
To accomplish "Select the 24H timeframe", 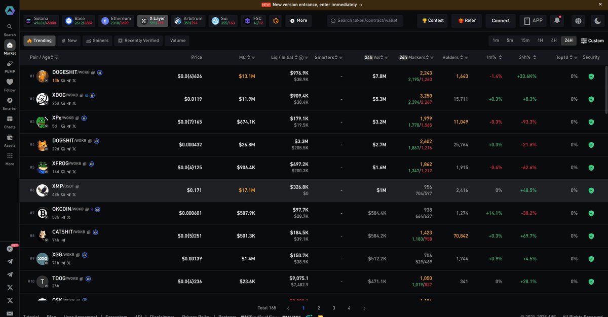I will coord(568,41).
